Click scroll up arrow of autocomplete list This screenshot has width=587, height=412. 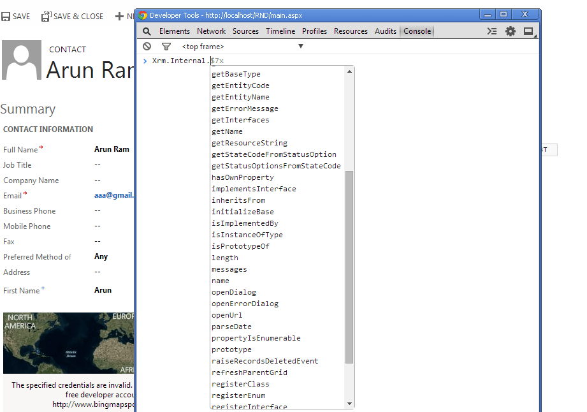[349, 71]
